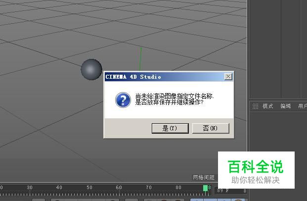307x201 pixels.
Task: Open the 模式 menu in attributes panel
Action: 267,106
